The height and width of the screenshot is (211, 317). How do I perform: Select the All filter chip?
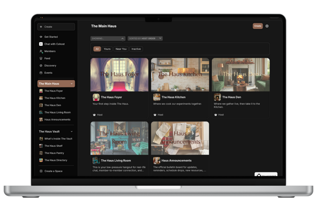pos(97,49)
